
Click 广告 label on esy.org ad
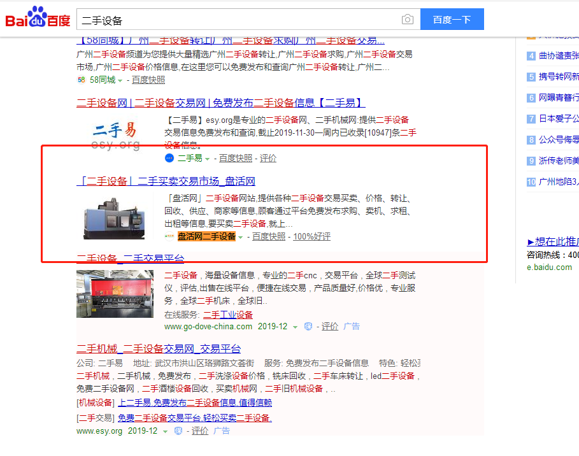click(x=222, y=431)
